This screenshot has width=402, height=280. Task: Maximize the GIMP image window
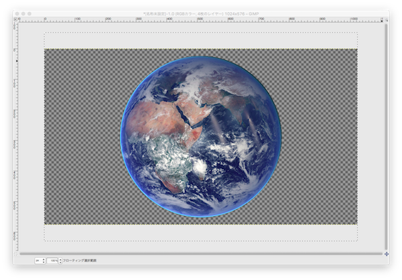(x=29, y=14)
